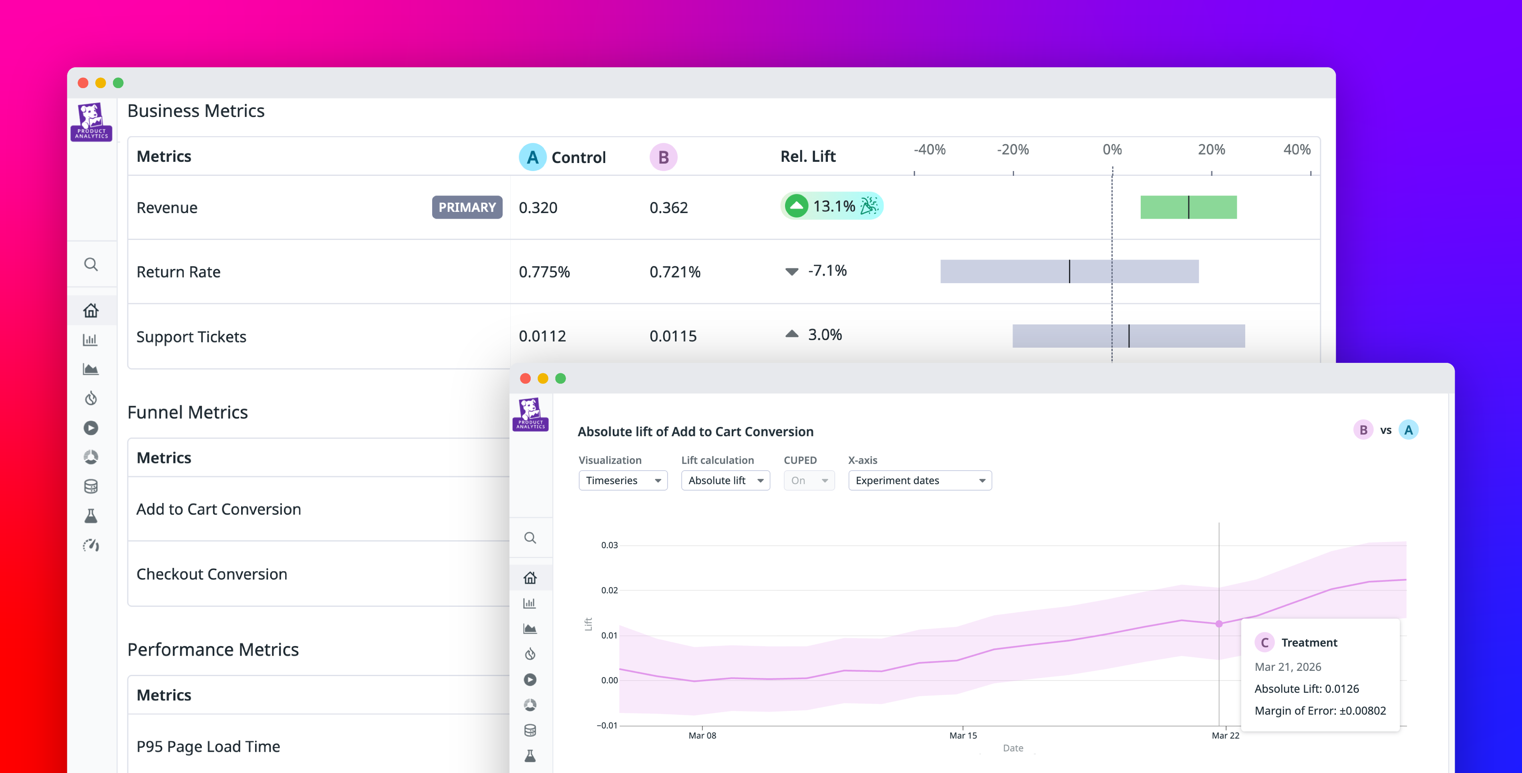The height and width of the screenshot is (773, 1522).
Task: Click the 13.1% lift badge for Revenue
Action: 831,205
